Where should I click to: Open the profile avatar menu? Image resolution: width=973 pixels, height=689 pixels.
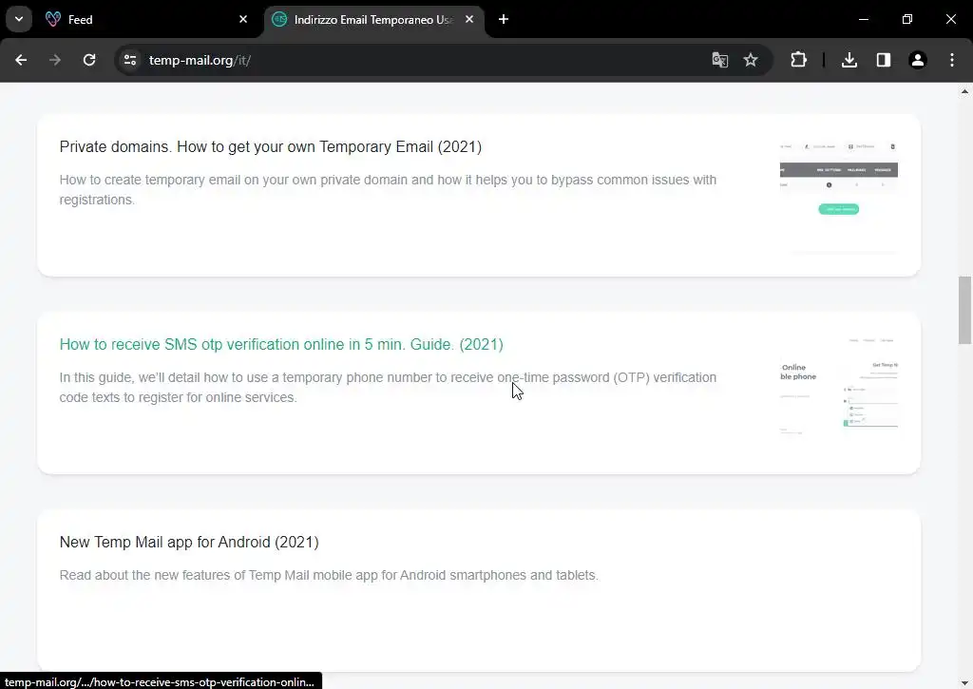coord(918,60)
